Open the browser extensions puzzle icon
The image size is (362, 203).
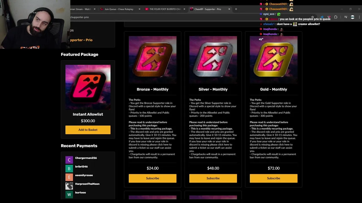(x=336, y=17)
